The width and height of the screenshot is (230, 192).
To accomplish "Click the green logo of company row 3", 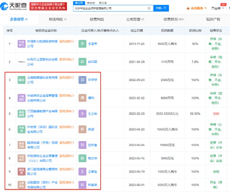I will tap(21, 80).
